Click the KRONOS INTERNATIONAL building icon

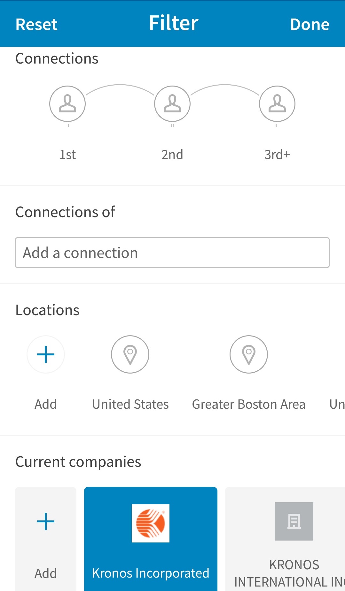pyautogui.click(x=294, y=521)
